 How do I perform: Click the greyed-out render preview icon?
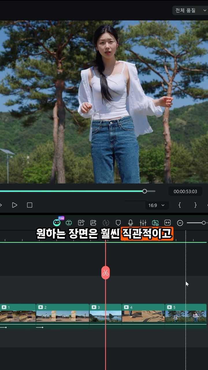coord(106,223)
